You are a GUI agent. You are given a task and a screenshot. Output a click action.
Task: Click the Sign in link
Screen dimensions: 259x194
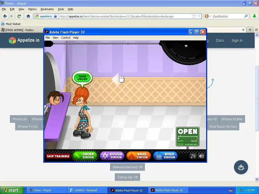237,40
